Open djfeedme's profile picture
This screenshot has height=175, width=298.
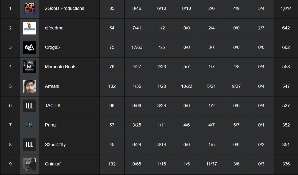(29, 28)
